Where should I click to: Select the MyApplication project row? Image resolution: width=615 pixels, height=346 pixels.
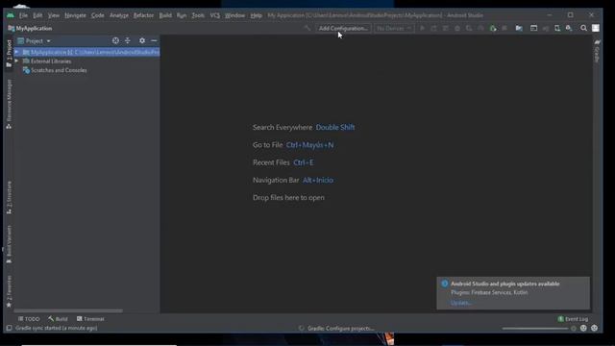pyautogui.click(x=87, y=52)
